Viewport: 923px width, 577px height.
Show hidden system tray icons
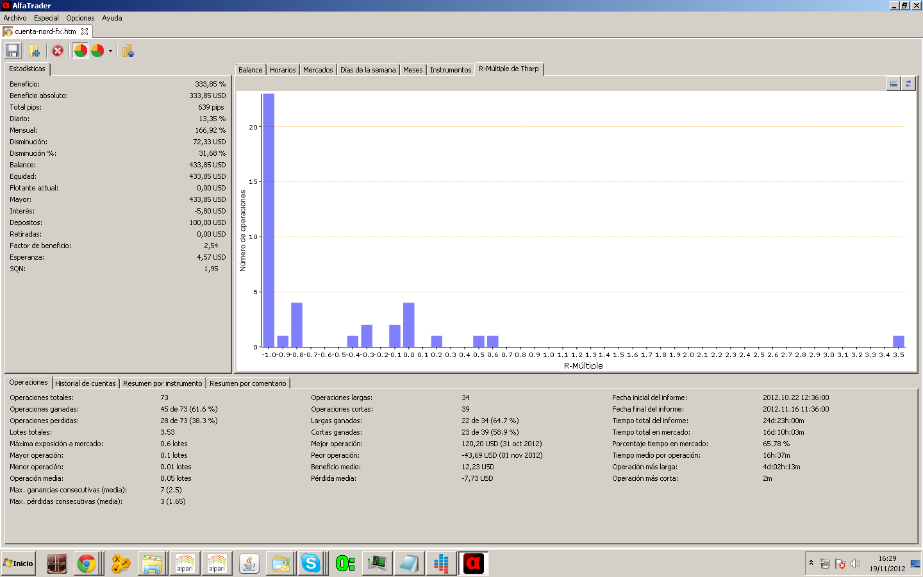click(811, 563)
